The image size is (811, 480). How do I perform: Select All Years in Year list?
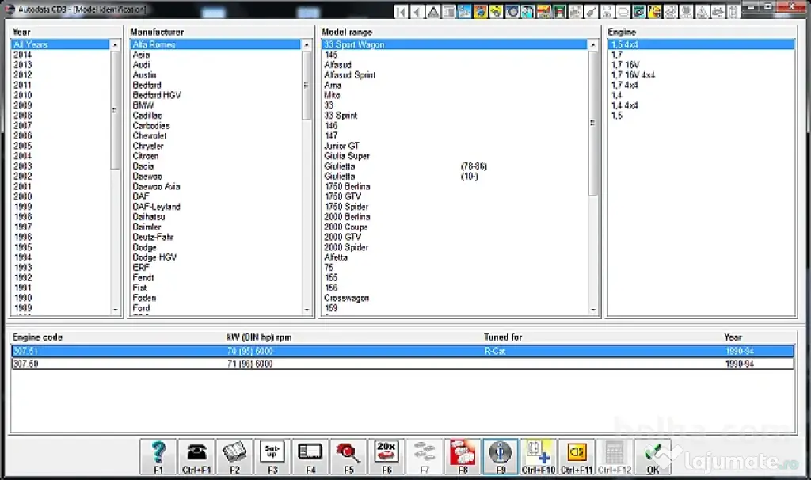pyautogui.click(x=60, y=44)
